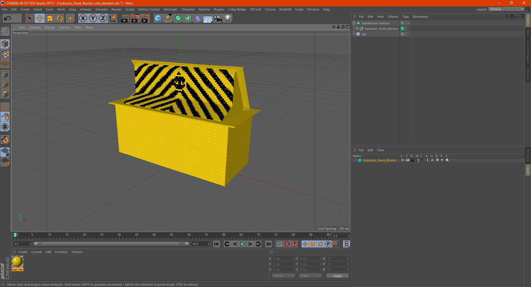This screenshot has width=531, height=287.
Task: Go to start of animation
Action: click(x=217, y=244)
